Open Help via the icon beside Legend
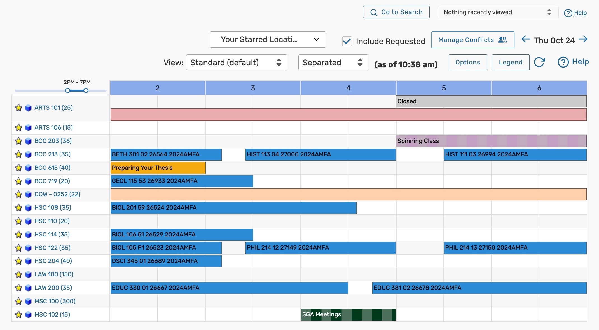This screenshot has width=599, height=330. tap(563, 62)
